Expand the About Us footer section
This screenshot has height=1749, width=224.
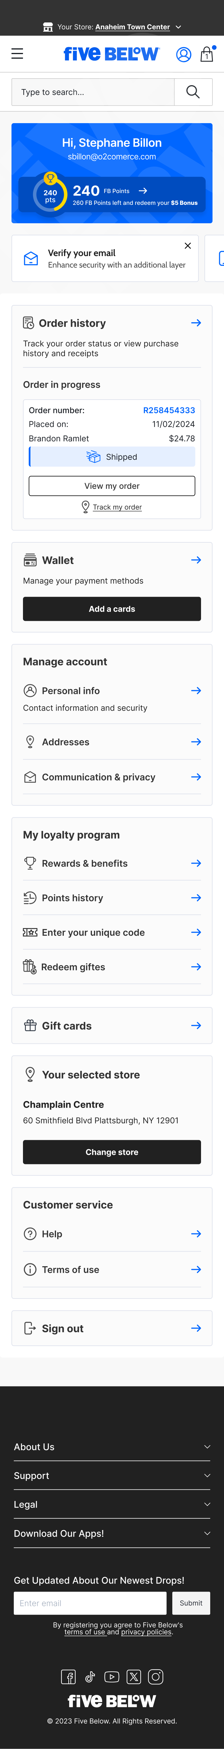click(112, 1446)
